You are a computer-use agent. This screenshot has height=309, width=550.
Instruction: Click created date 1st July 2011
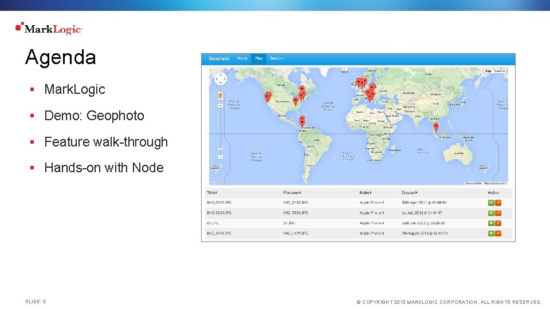coord(422,213)
